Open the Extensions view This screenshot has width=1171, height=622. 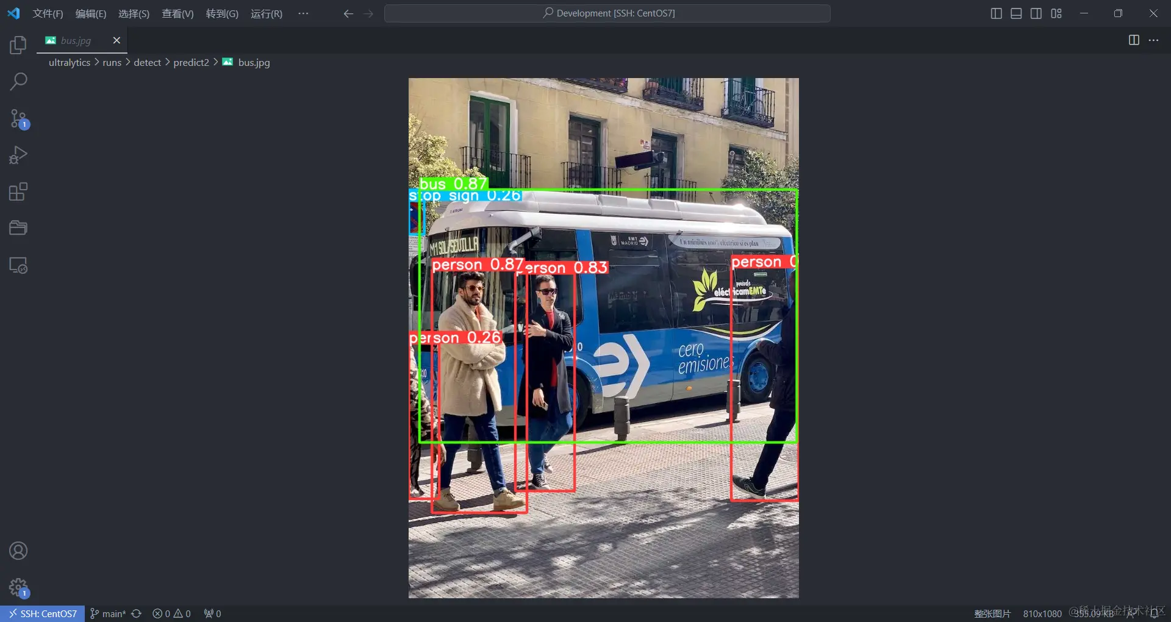18,191
